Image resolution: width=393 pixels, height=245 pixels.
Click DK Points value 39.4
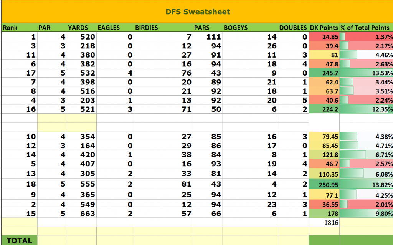pos(324,46)
